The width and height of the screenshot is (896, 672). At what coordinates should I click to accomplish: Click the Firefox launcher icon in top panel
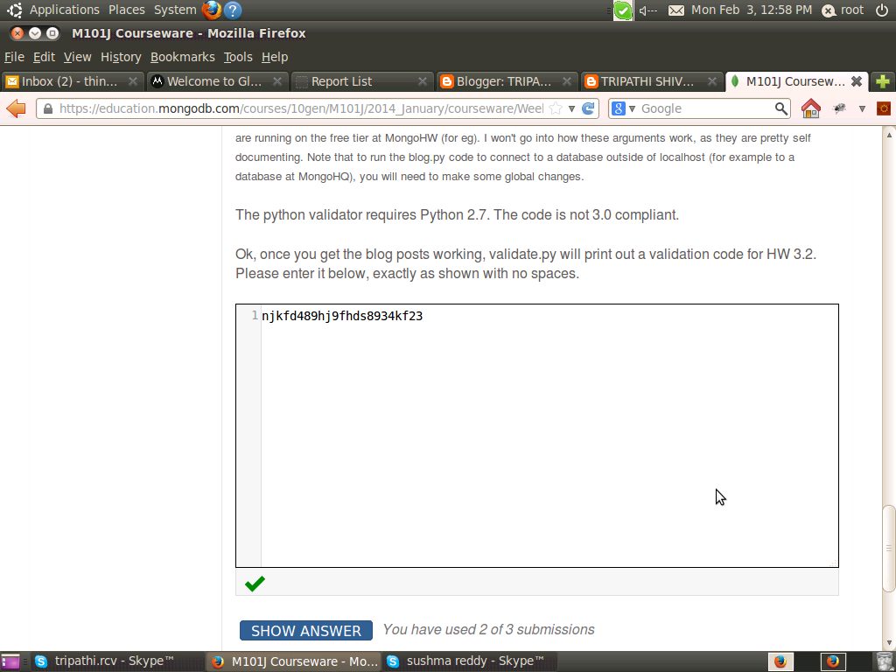pyautogui.click(x=212, y=10)
